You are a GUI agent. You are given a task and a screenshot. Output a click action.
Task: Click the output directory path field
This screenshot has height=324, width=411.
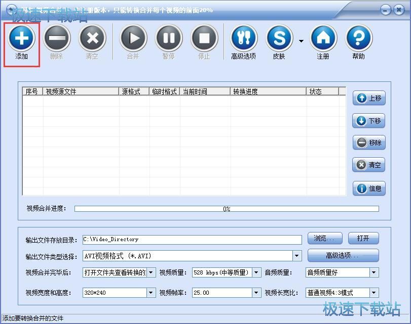click(x=192, y=240)
